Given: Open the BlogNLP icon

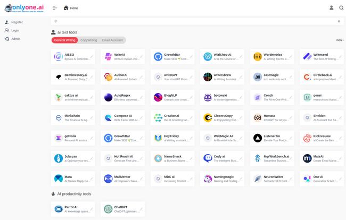Looking at the screenshot, I should tap(158, 97).
